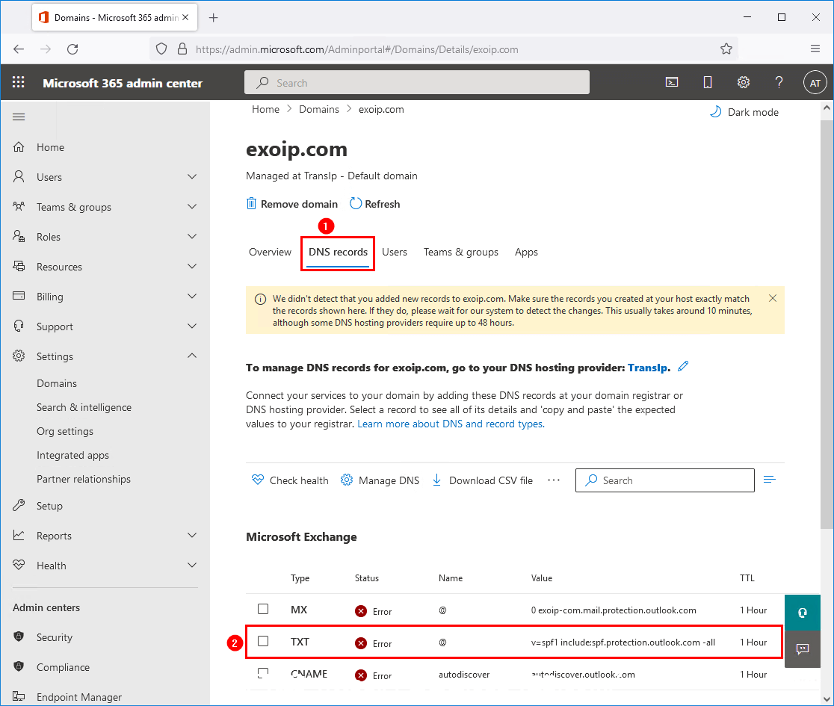The width and height of the screenshot is (834, 706).
Task: Open the feedback chat button
Action: pyautogui.click(x=802, y=648)
